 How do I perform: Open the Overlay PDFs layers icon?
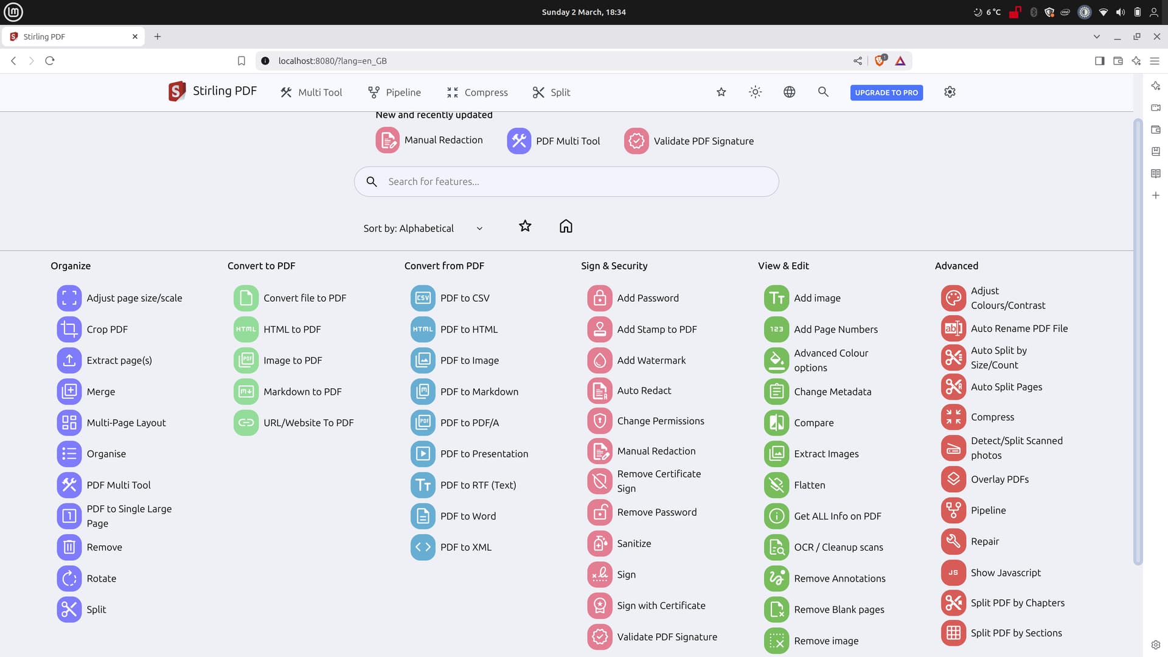[x=953, y=479]
